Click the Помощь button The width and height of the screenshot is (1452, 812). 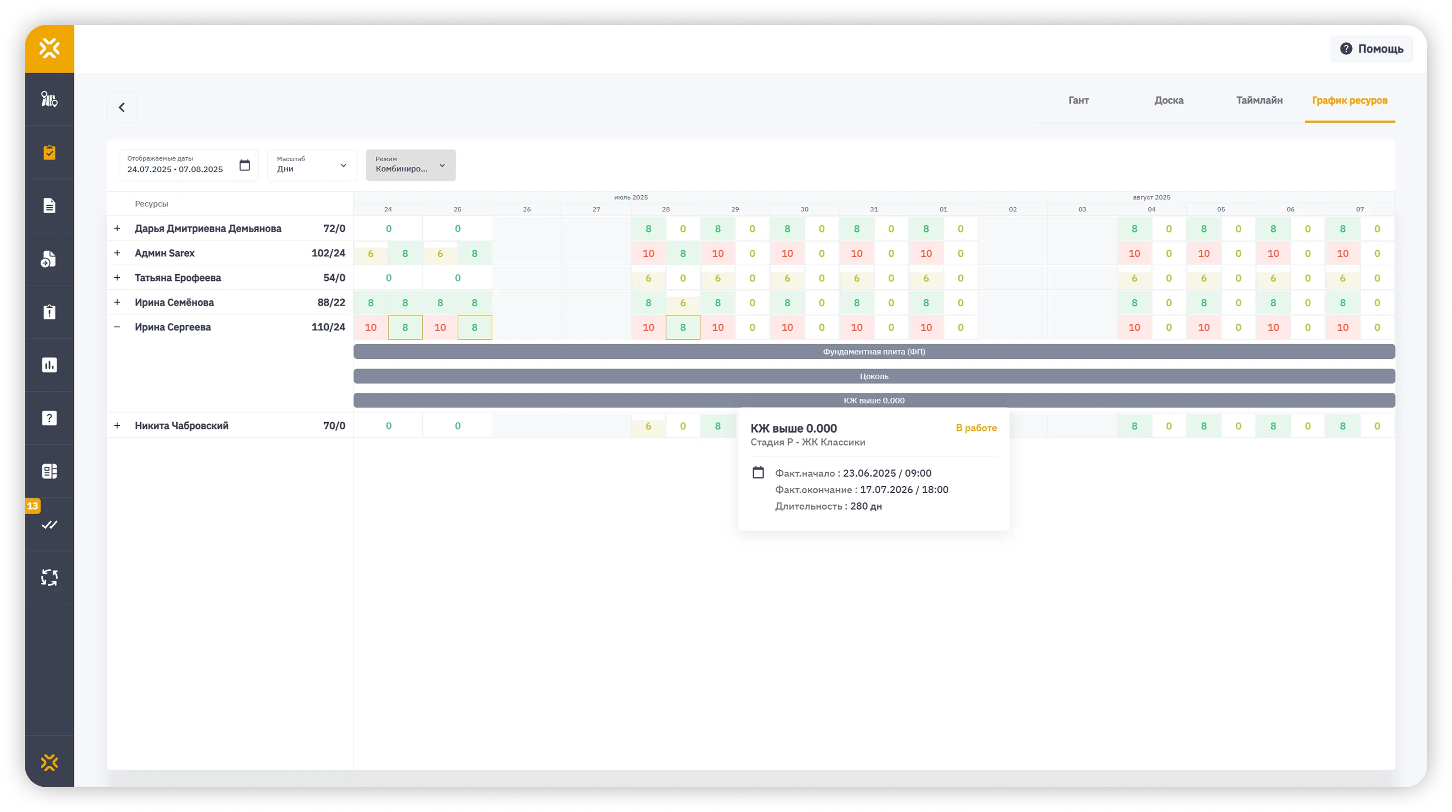(1371, 49)
